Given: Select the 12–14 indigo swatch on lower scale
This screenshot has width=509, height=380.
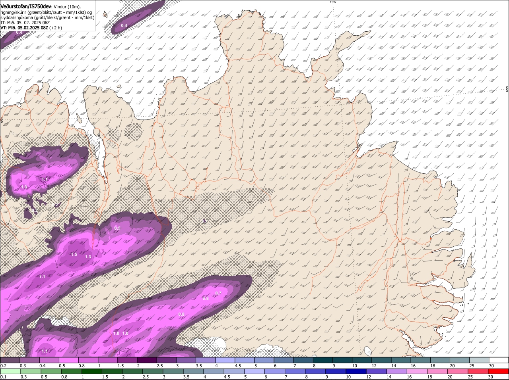Looking at the screenshot, I should (x=377, y=371).
